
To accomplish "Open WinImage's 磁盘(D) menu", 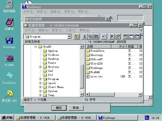I will (56, 12).
